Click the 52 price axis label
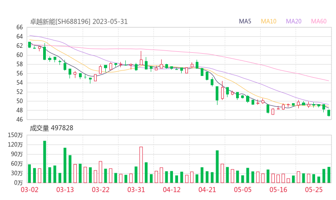The image size is (336, 200). click(x=20, y=92)
